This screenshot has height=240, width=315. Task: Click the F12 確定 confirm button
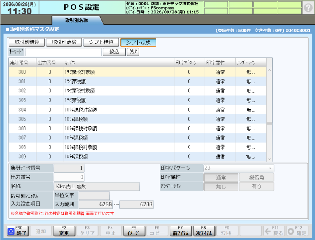pyautogui.click(x=297, y=231)
